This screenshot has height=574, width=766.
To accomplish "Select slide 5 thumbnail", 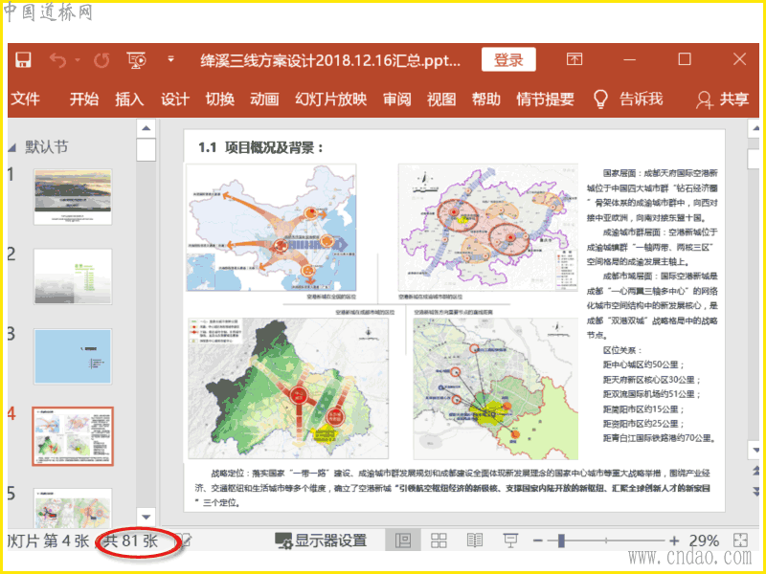I will (x=73, y=508).
